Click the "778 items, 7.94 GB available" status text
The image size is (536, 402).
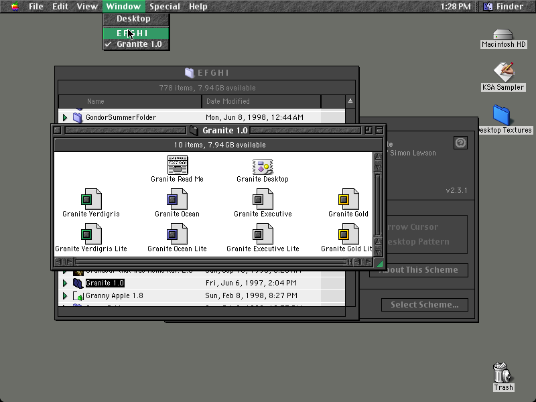207,88
